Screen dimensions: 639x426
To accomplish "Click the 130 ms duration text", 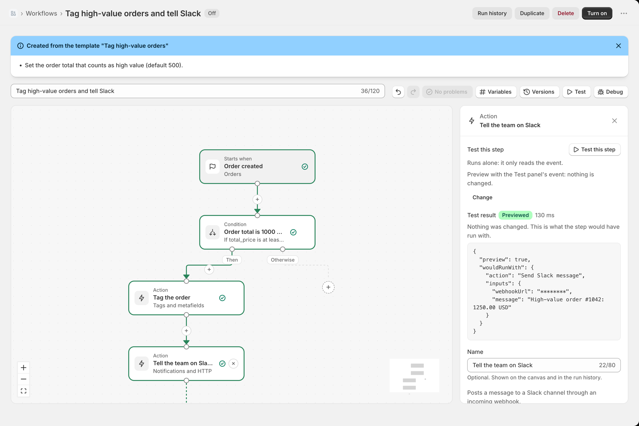I will [544, 215].
